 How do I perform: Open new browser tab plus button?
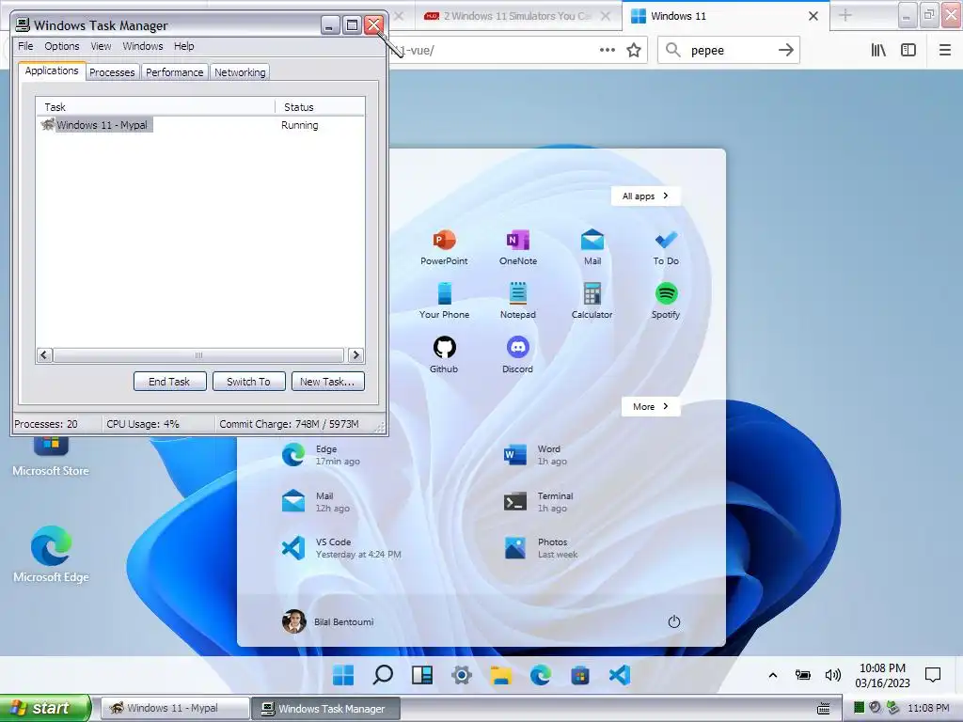845,16
